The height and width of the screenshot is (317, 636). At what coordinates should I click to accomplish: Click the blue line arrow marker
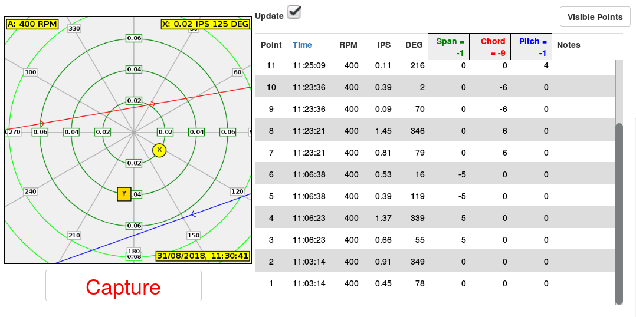[192, 214]
